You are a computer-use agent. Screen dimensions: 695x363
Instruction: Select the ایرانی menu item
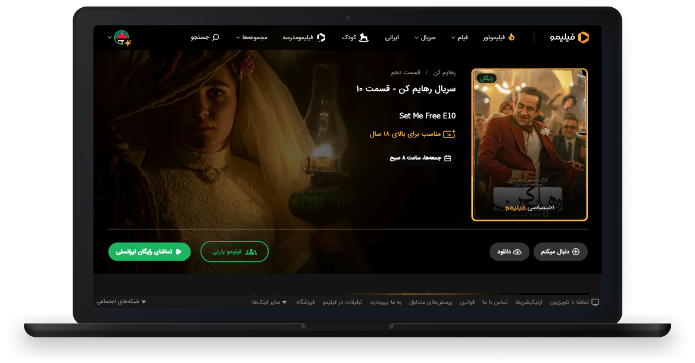[x=391, y=37]
